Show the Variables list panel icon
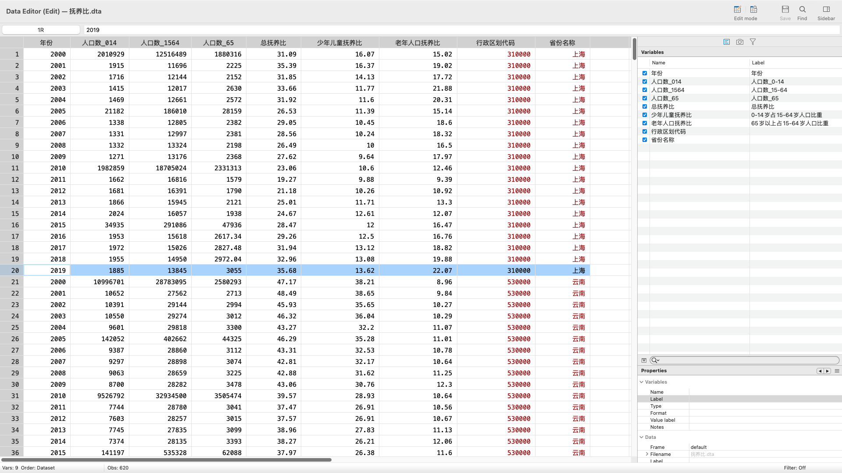The height and width of the screenshot is (473, 842). coord(727,42)
